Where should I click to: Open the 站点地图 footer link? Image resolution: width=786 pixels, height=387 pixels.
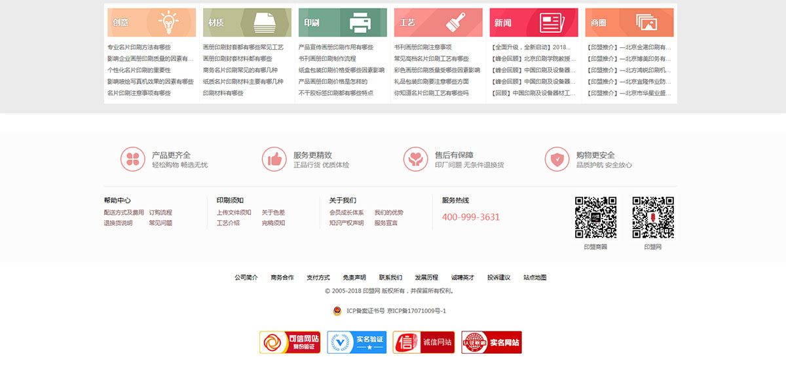click(534, 278)
